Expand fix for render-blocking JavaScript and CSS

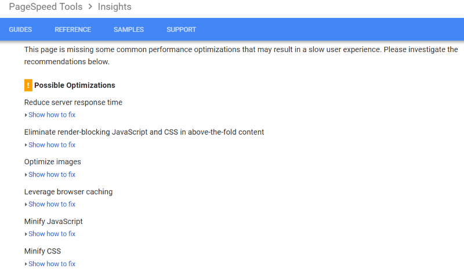[52, 145]
